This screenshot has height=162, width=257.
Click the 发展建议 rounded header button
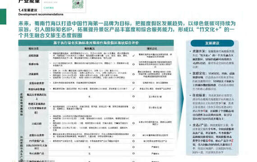pyautogui.click(x=212, y=43)
